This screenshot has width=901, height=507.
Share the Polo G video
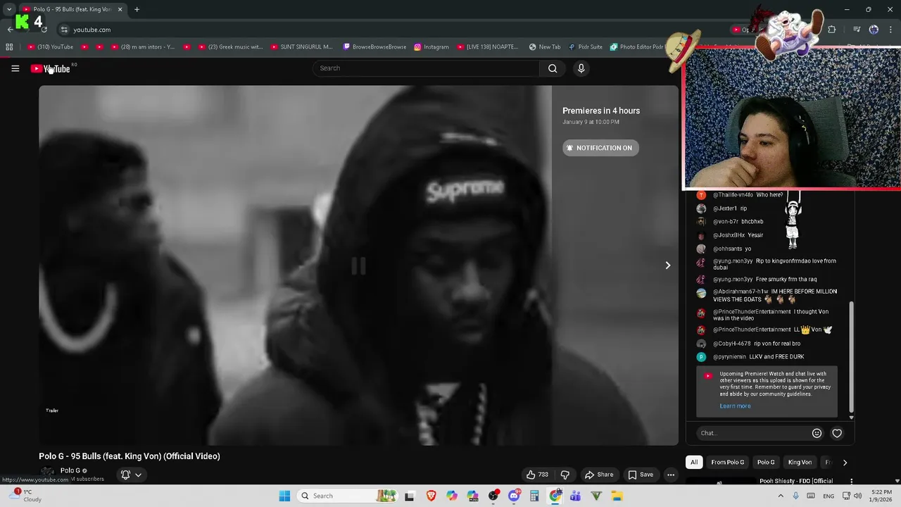(x=599, y=475)
